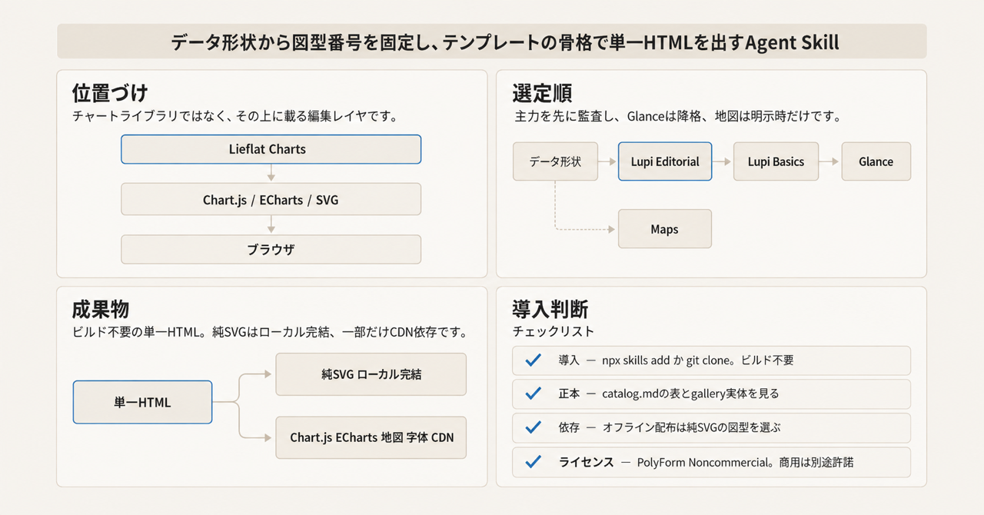Select the Lupi Basics node
Image resolution: width=984 pixels, height=515 pixels.
776,161
